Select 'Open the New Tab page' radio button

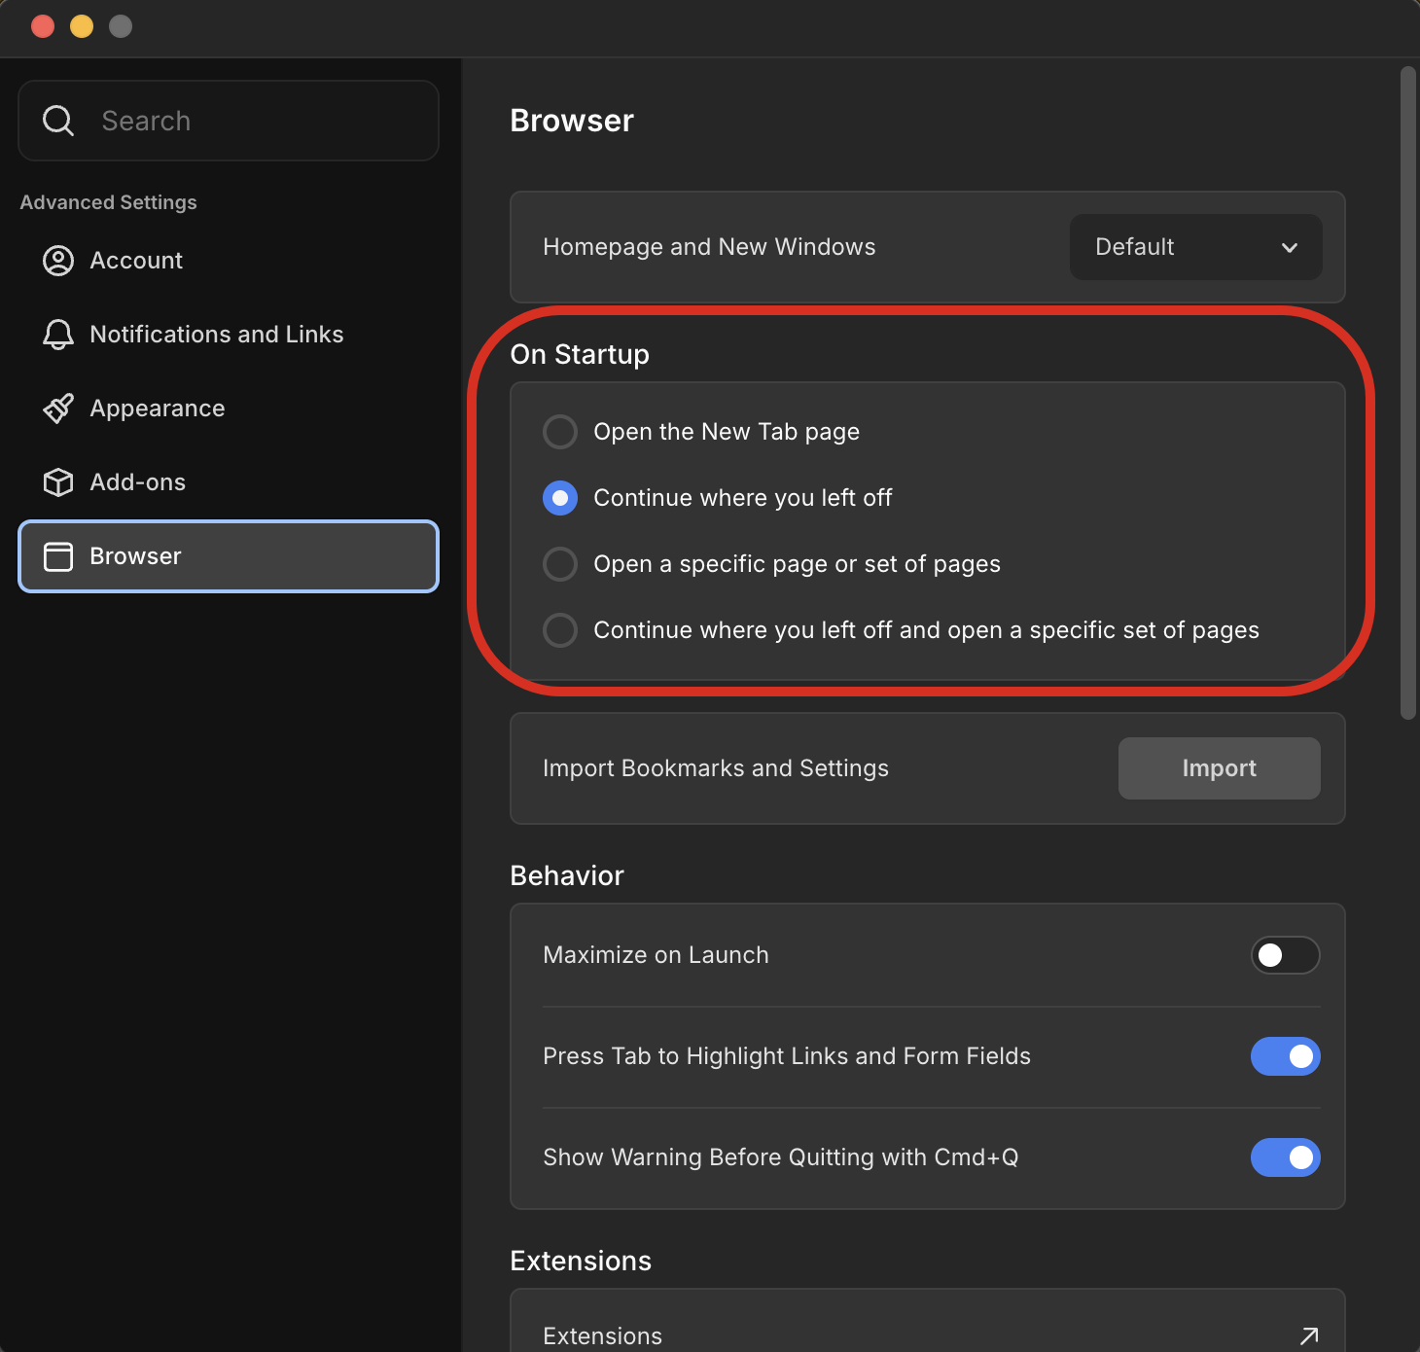[x=560, y=432]
